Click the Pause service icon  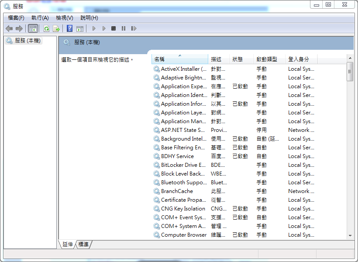[x=124, y=28]
